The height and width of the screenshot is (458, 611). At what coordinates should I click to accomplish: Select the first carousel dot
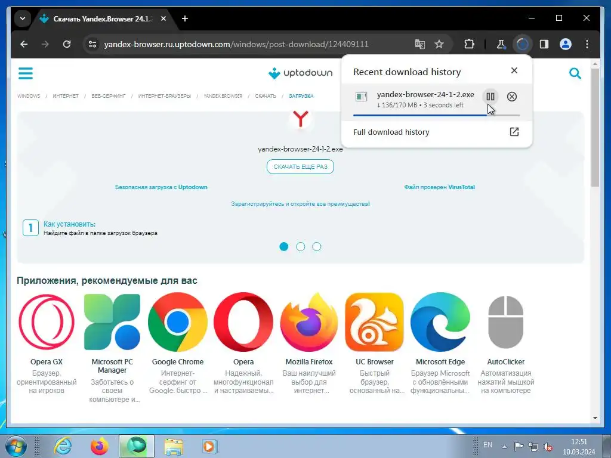pos(283,246)
